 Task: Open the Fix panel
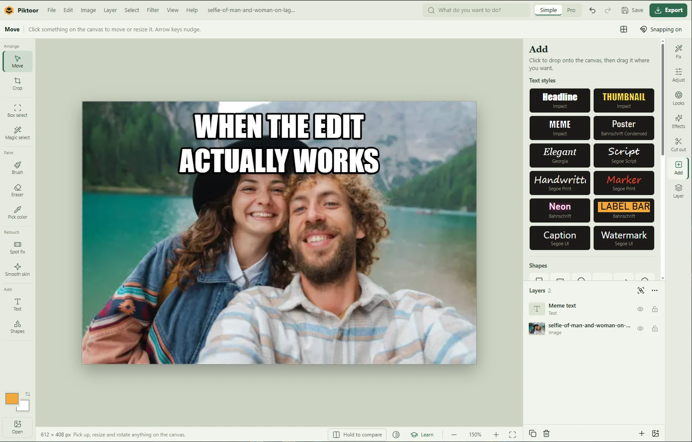[x=678, y=52]
